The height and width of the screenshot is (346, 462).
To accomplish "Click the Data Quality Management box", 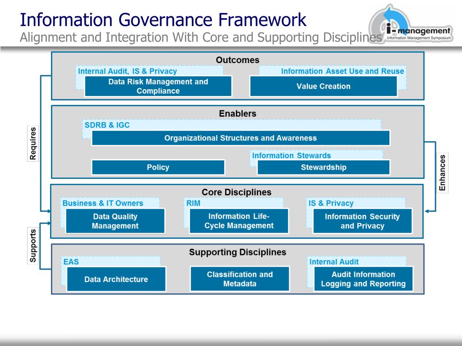I will 115,221.
